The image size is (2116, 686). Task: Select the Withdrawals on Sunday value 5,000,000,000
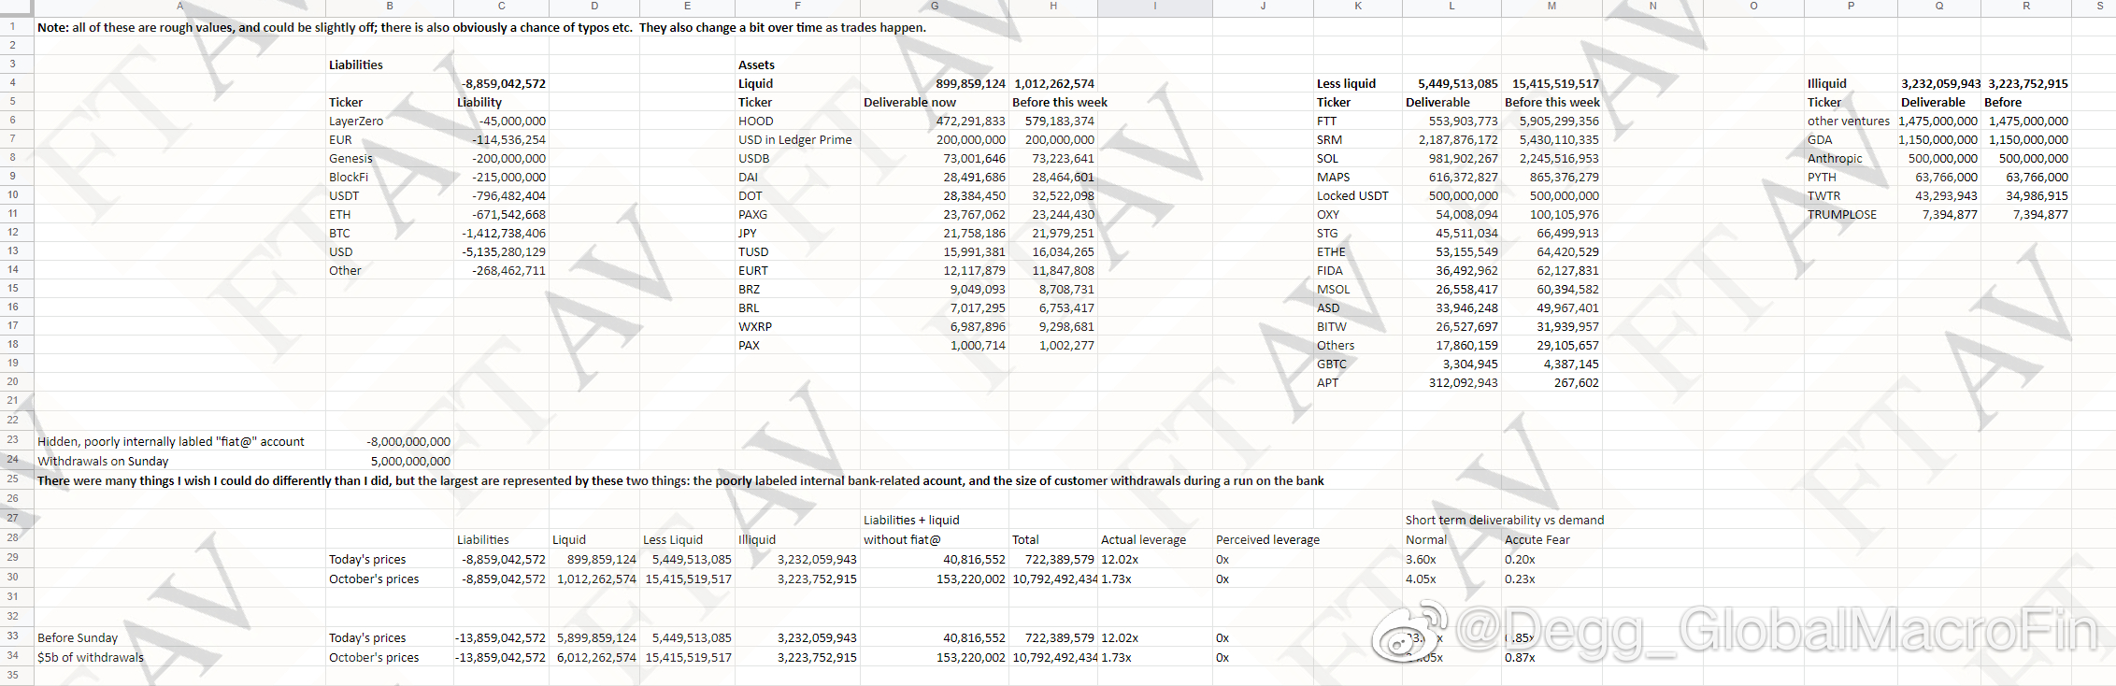(x=390, y=461)
